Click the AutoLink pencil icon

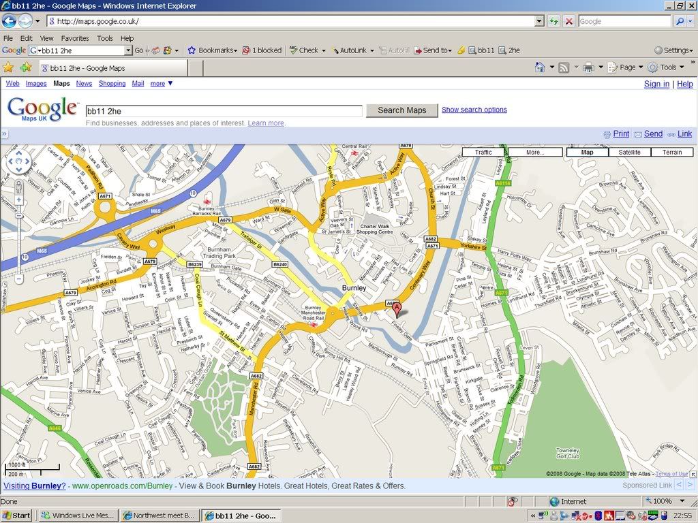[x=335, y=50]
